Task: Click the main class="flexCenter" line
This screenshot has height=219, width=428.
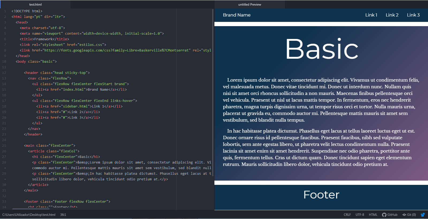Action: pyautogui.click(x=50, y=146)
